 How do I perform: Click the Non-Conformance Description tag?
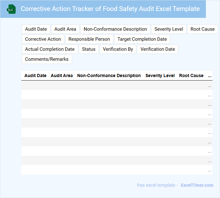click(x=115, y=29)
